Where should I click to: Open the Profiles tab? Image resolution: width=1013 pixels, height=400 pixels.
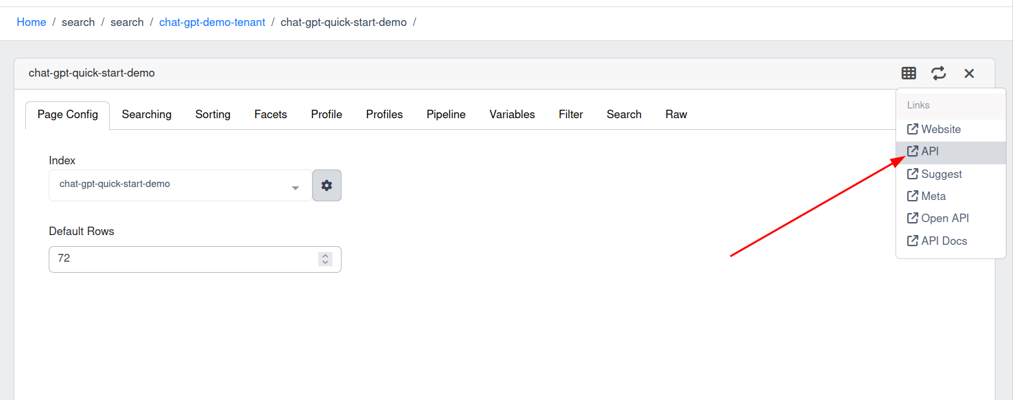coord(384,115)
